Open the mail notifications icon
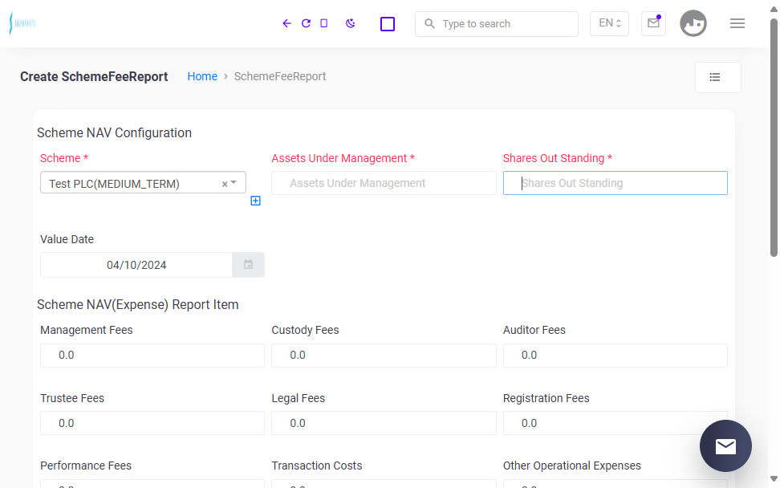The width and height of the screenshot is (780, 488). (x=654, y=23)
